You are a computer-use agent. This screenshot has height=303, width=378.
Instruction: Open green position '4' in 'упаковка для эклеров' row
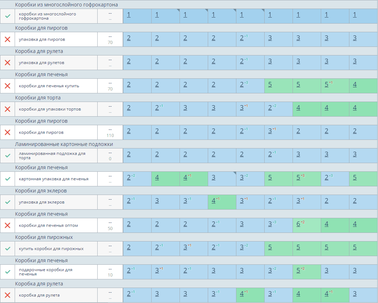tap(213, 201)
